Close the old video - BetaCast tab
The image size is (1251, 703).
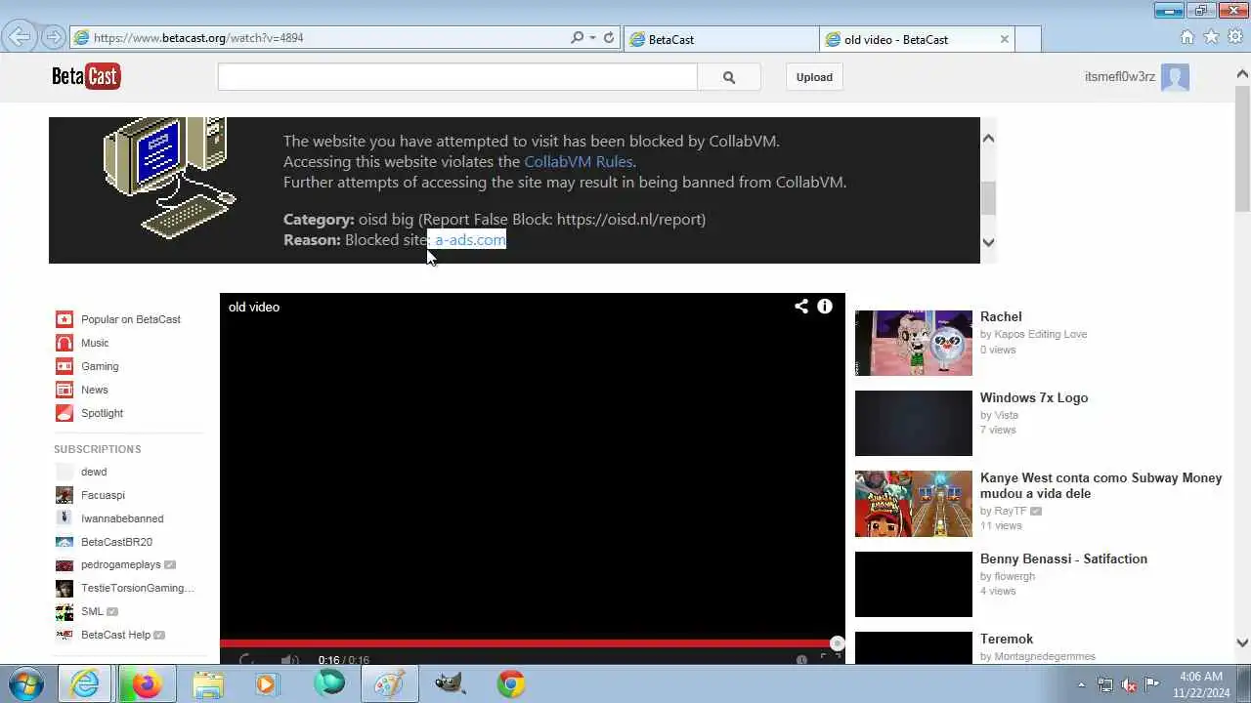[1004, 39]
